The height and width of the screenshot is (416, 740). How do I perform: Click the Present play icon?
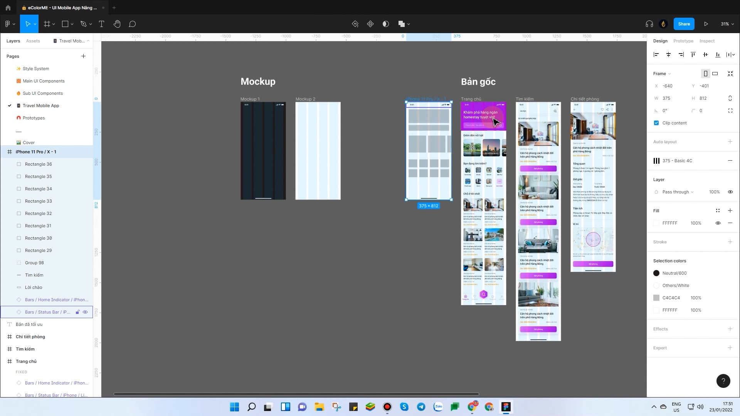(x=706, y=24)
